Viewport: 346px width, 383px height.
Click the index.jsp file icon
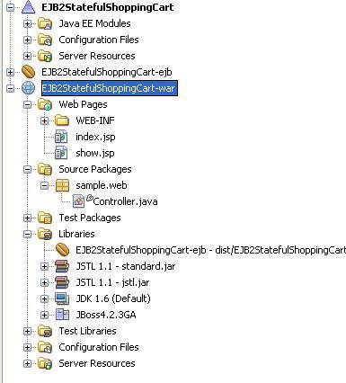point(61,137)
